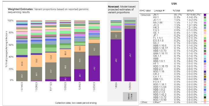Click the %Total column header
The height and width of the screenshot is (106, 209).
point(176,11)
